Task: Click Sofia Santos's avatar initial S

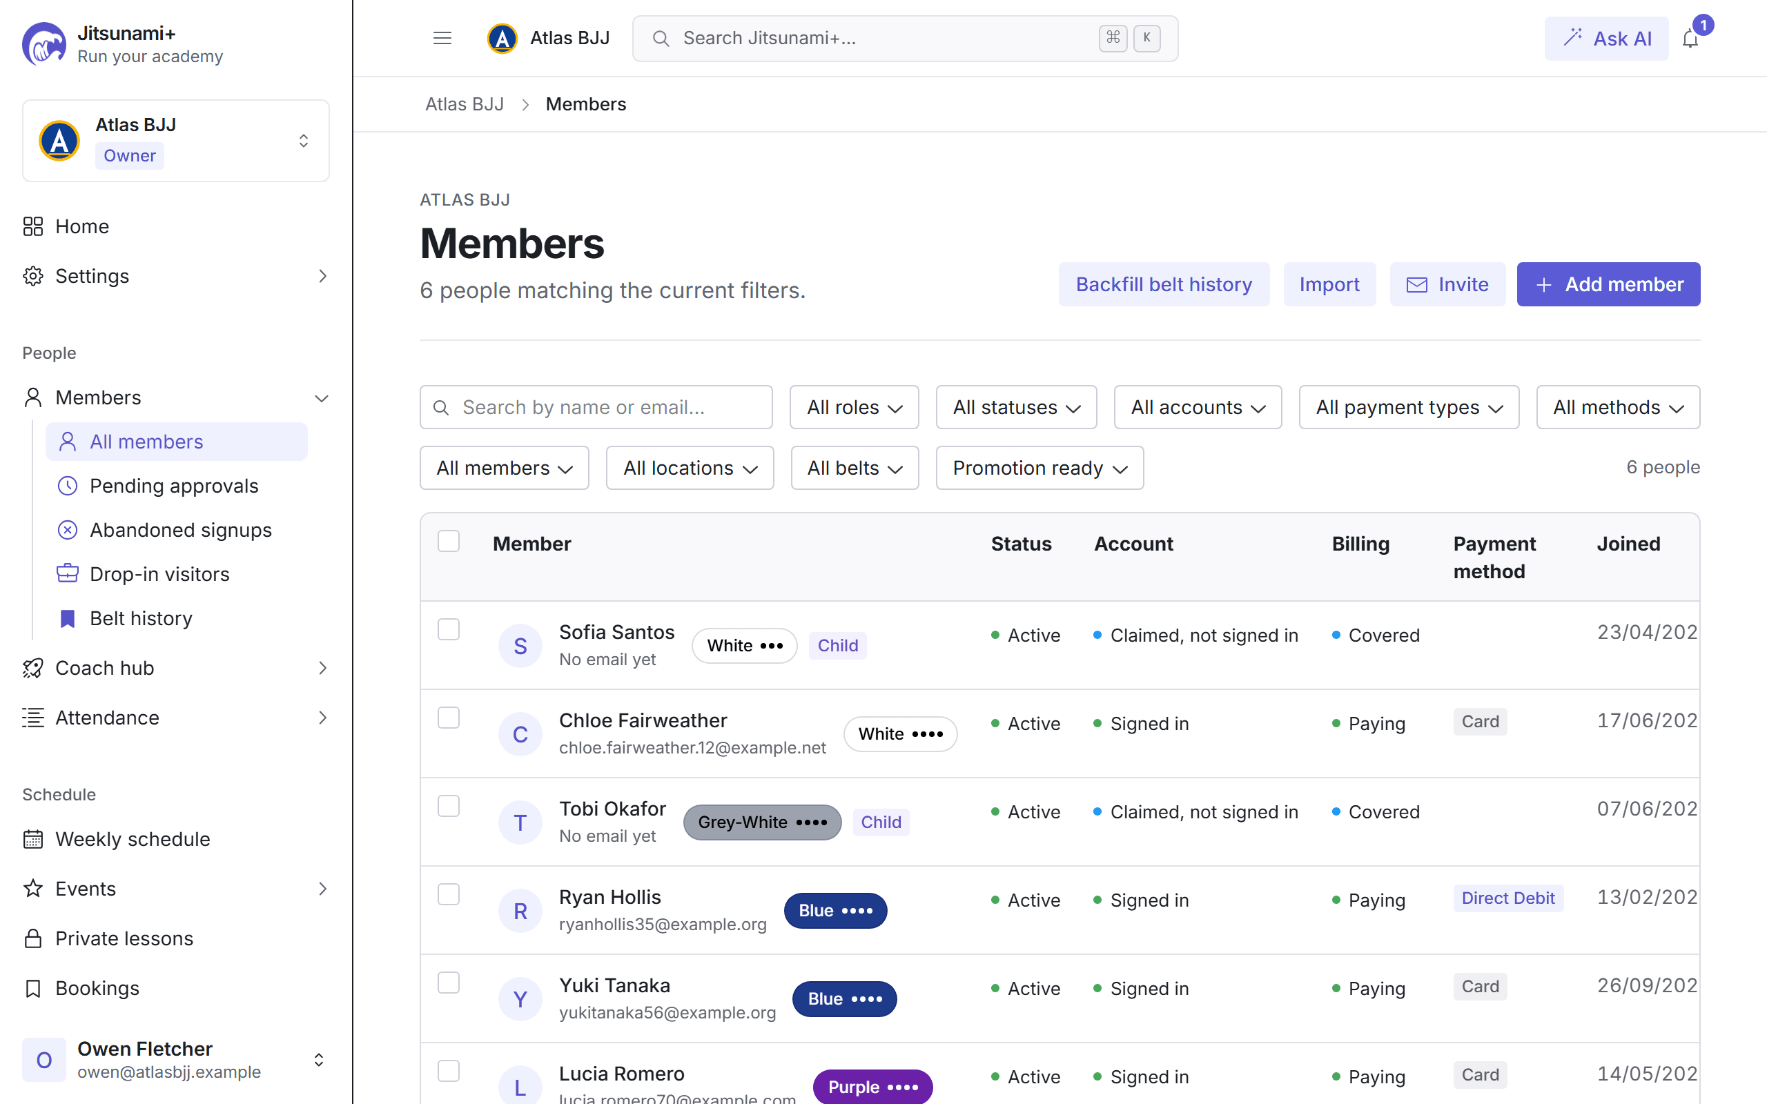Action: pos(520,645)
